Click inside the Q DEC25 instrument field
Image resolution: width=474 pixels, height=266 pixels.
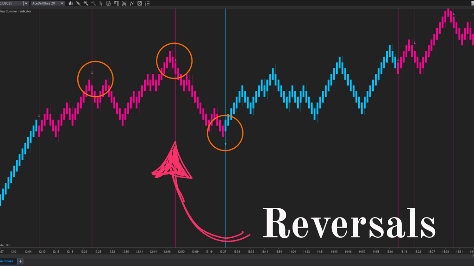[9, 3]
